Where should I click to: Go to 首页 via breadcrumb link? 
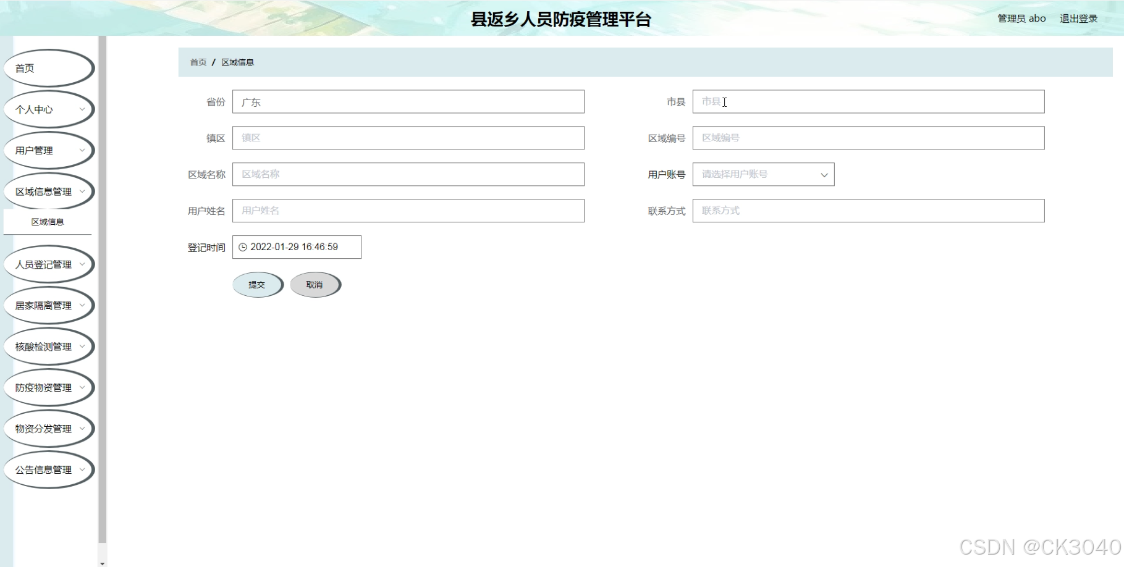[198, 62]
